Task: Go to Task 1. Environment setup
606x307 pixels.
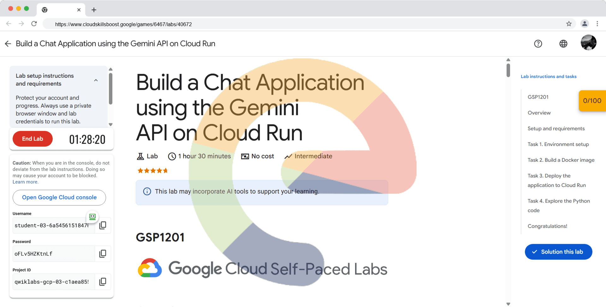Action: (558, 144)
